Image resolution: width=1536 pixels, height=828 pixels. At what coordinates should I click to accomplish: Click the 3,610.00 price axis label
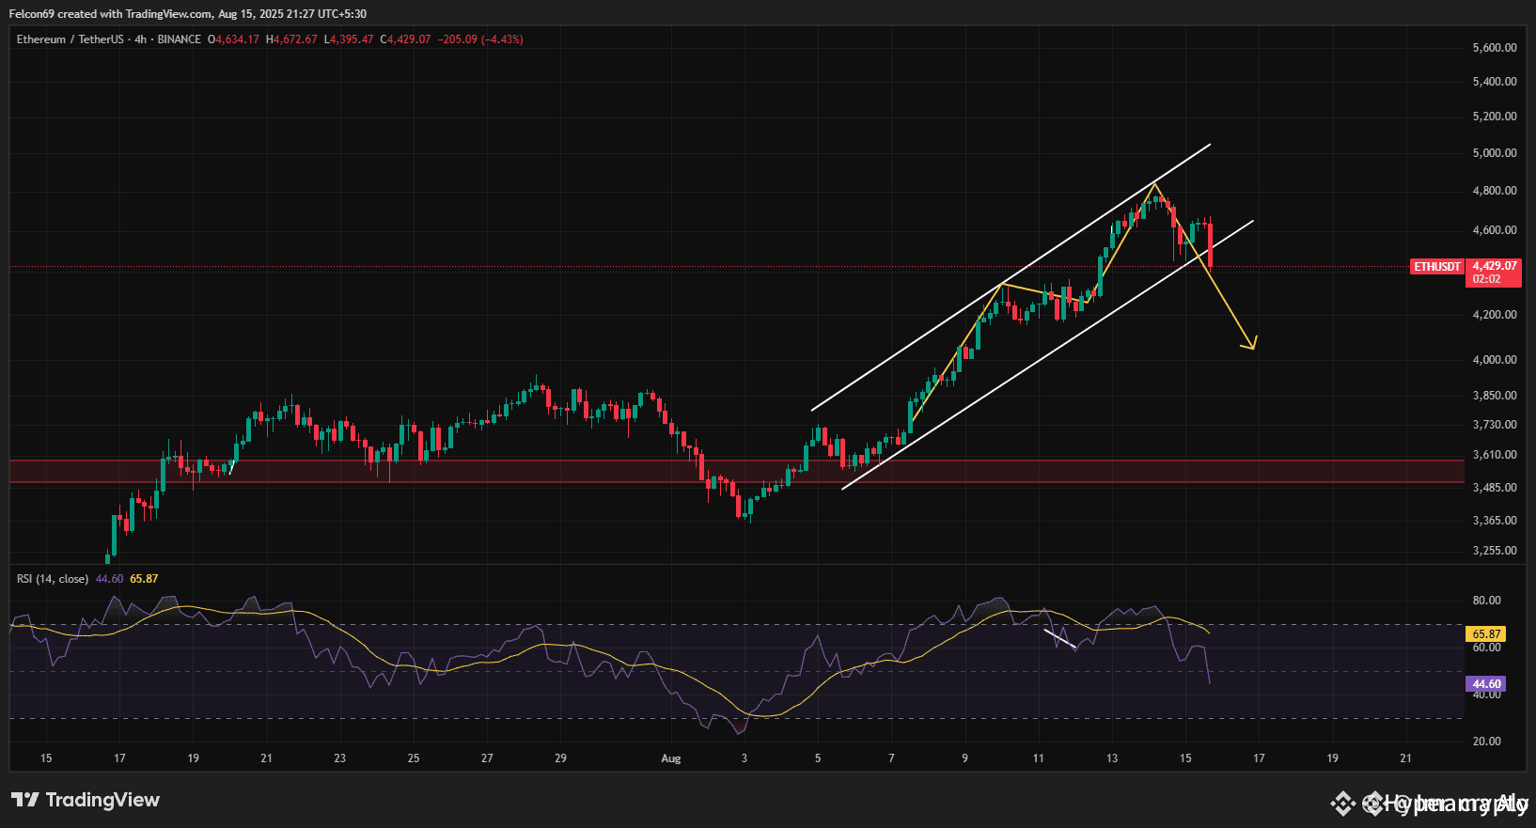[x=1494, y=455]
